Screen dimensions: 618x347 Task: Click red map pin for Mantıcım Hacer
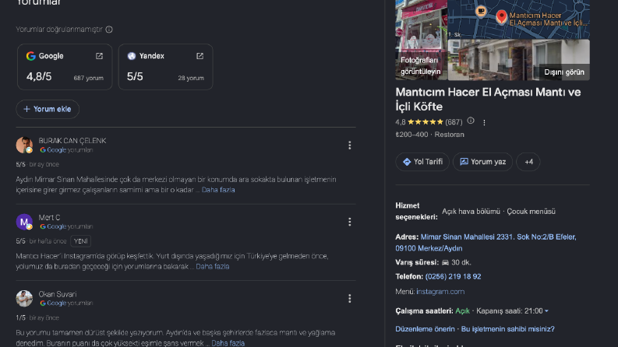pyautogui.click(x=501, y=16)
